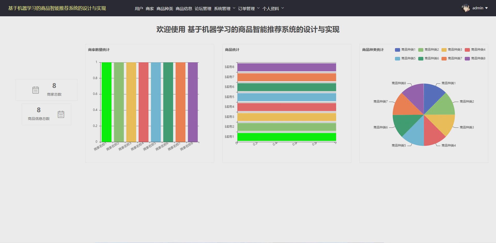Toggle legend item 商品种类4
The width and height of the screenshot is (496, 243).
tap(475, 50)
